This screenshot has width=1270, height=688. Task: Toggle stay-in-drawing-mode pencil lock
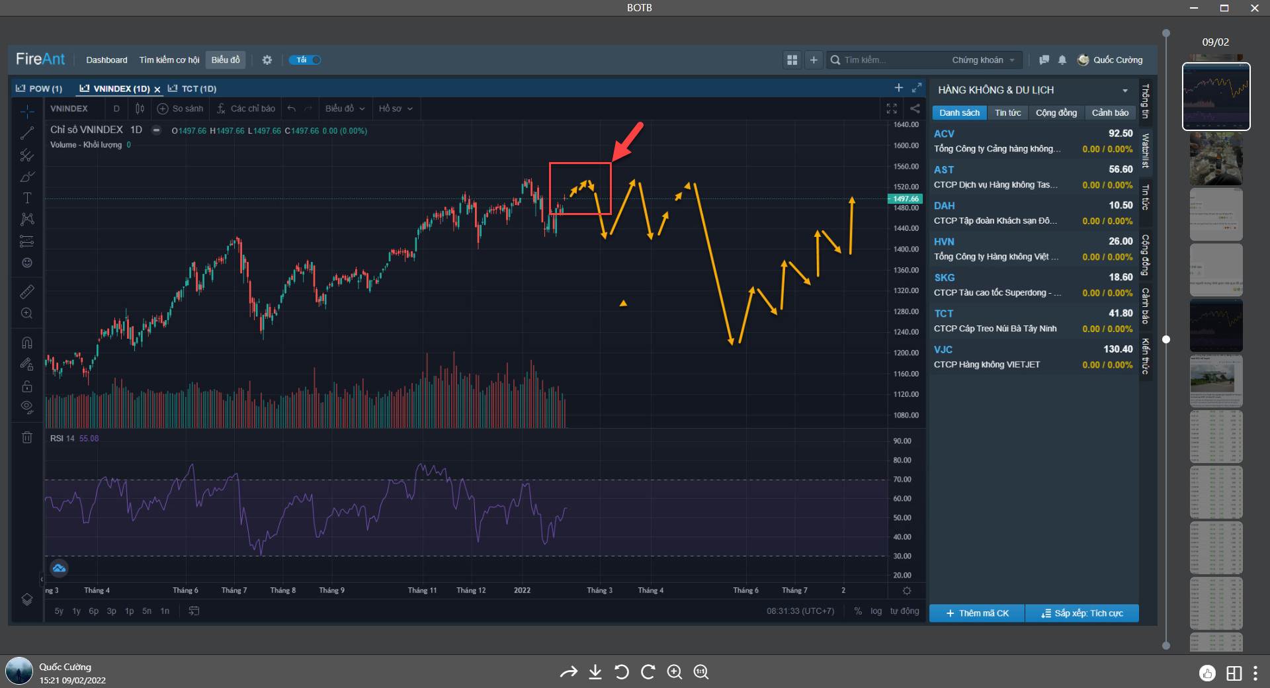click(x=26, y=364)
